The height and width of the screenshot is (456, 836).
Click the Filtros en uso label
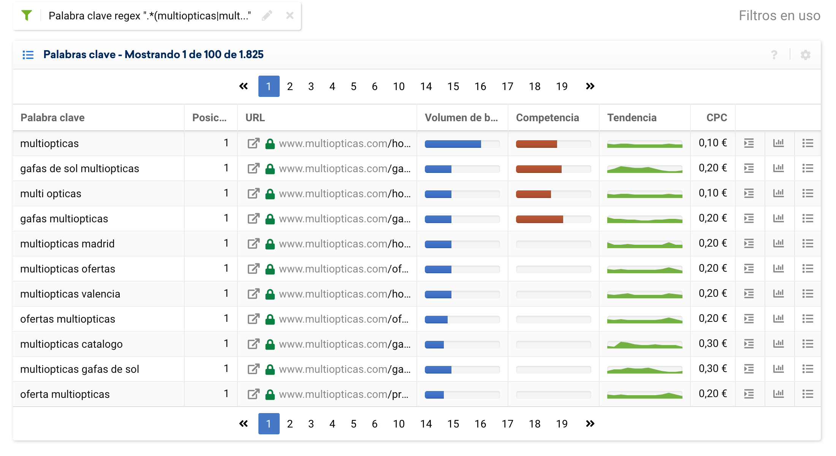pyautogui.click(x=779, y=16)
